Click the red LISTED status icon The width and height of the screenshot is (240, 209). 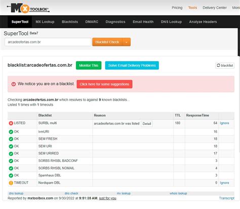tap(11, 123)
